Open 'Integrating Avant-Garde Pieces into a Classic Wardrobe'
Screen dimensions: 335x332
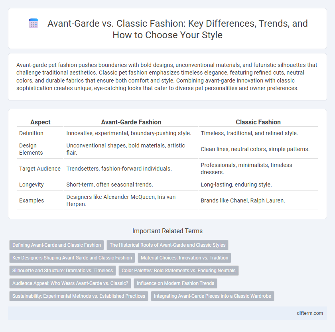click(213, 296)
